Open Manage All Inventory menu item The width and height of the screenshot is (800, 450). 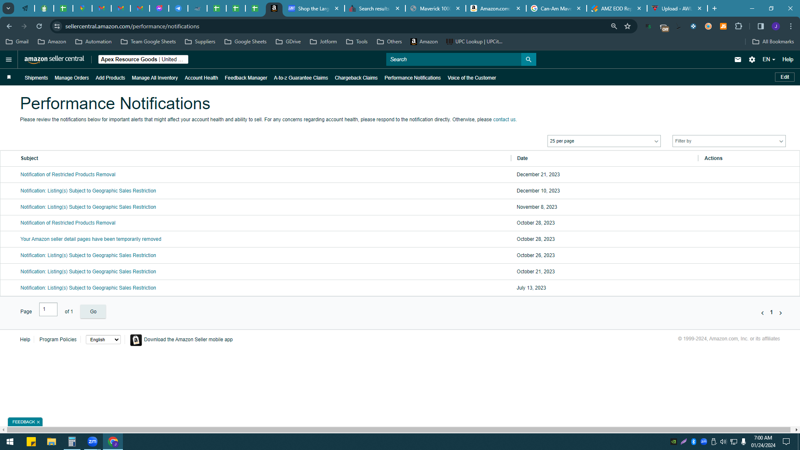tap(155, 78)
